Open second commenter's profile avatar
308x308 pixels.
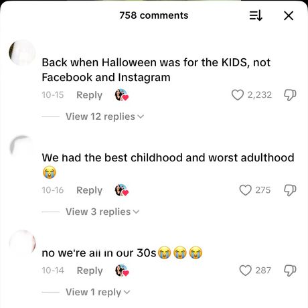click(22, 148)
